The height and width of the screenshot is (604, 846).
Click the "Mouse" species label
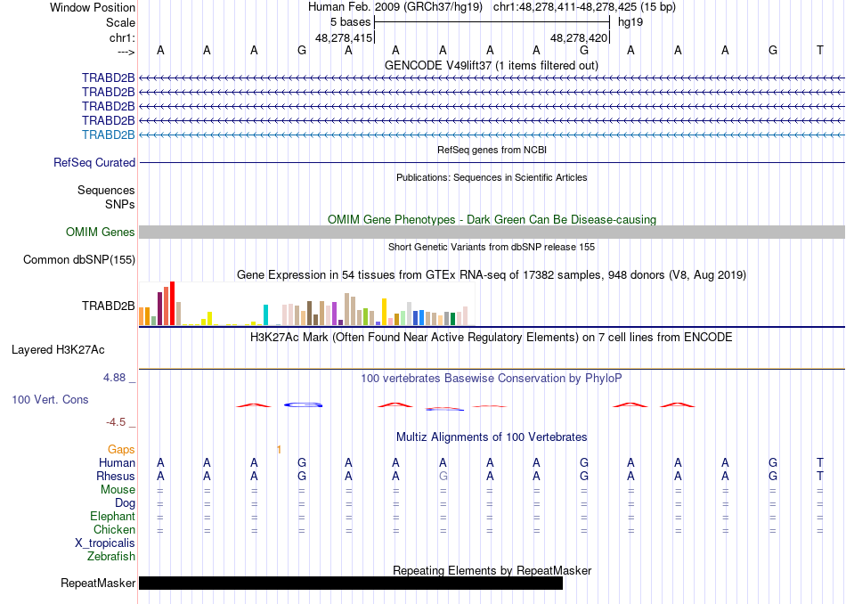118,490
